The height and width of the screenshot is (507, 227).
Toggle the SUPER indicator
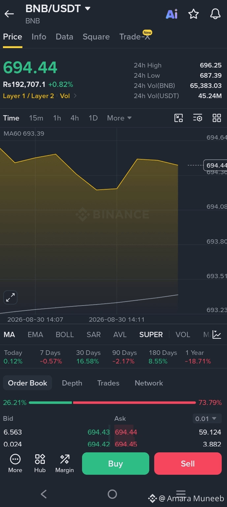point(151,334)
